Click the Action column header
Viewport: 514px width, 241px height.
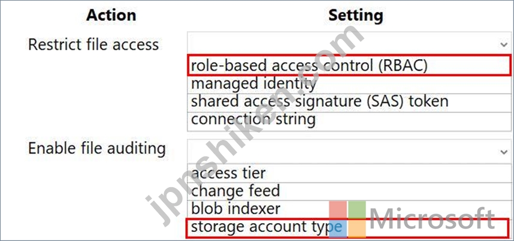[111, 16]
